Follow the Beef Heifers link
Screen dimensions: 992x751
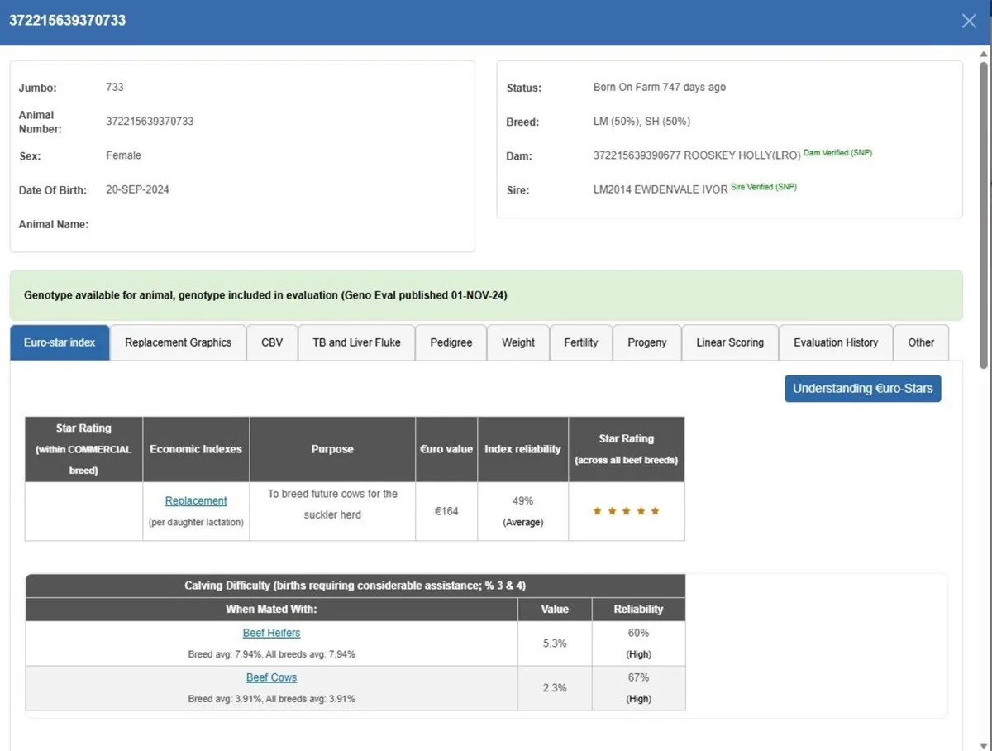point(271,634)
